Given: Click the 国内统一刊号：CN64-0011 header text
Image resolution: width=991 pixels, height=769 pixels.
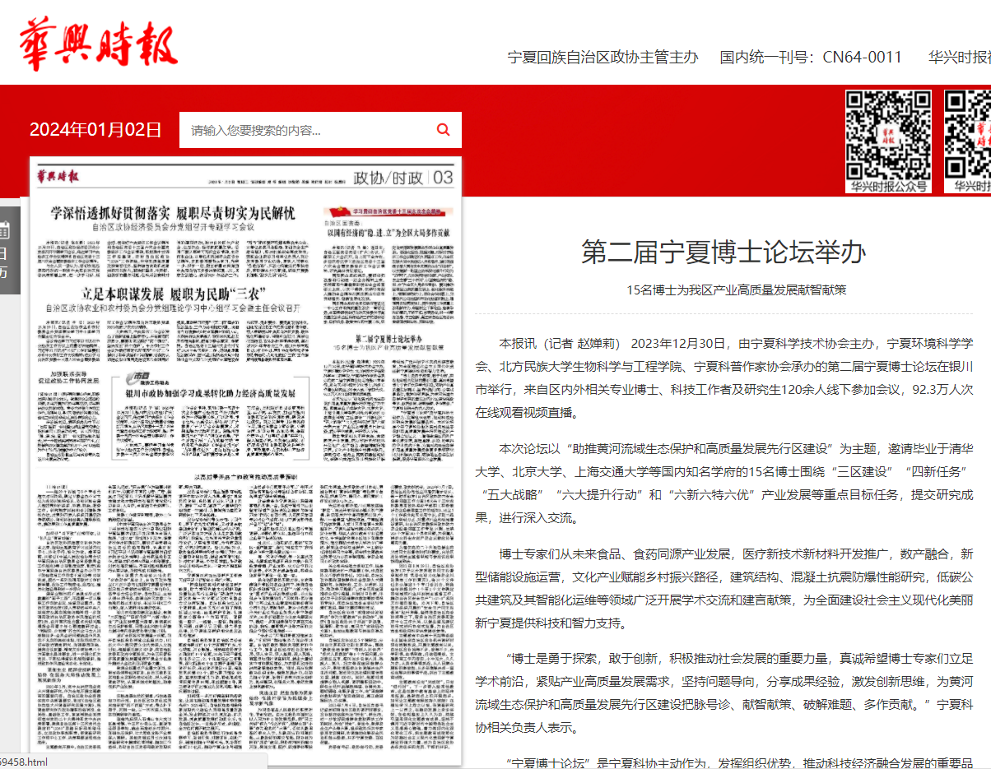Looking at the screenshot, I should point(811,57).
